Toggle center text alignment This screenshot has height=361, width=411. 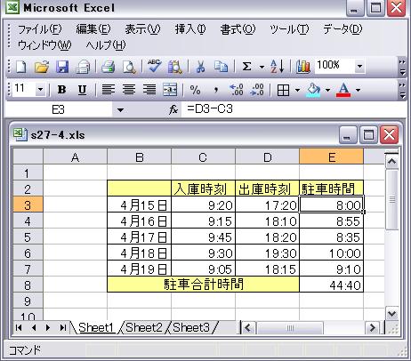[x=129, y=90]
